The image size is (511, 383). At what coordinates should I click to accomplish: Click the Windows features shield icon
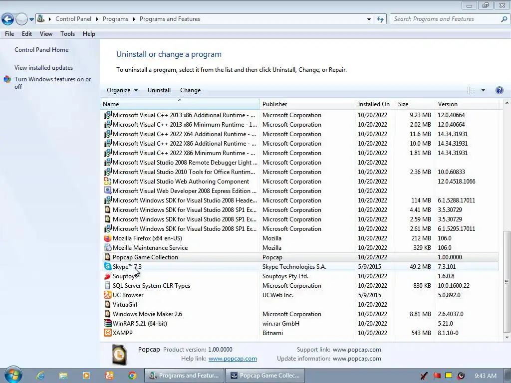pyautogui.click(x=7, y=79)
